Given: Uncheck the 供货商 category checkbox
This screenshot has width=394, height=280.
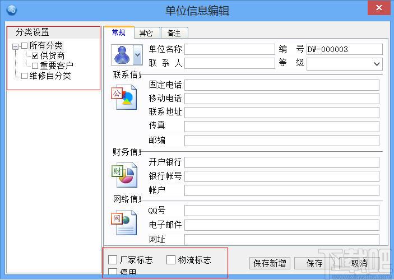Looking at the screenshot, I should click(35, 56).
